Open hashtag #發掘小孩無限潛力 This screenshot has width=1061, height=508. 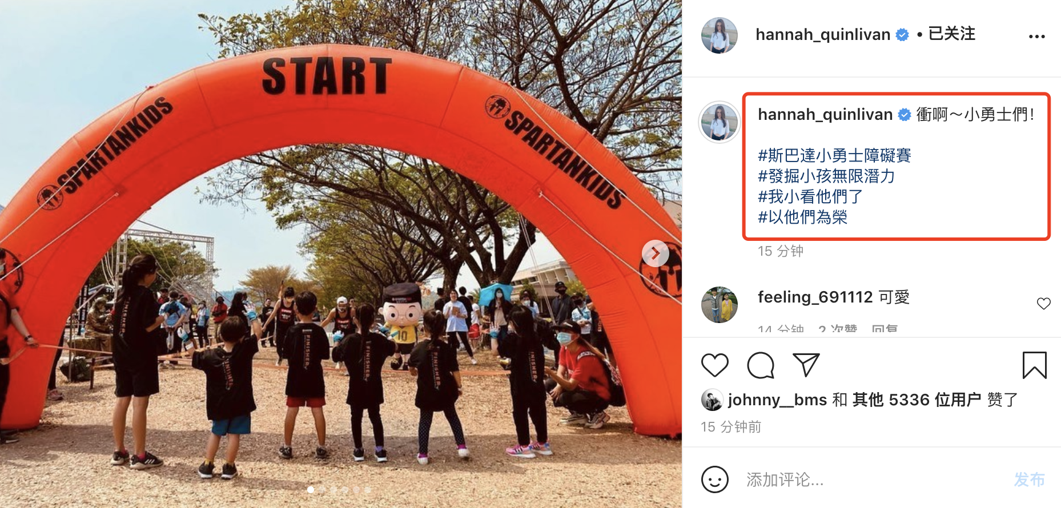point(826,176)
